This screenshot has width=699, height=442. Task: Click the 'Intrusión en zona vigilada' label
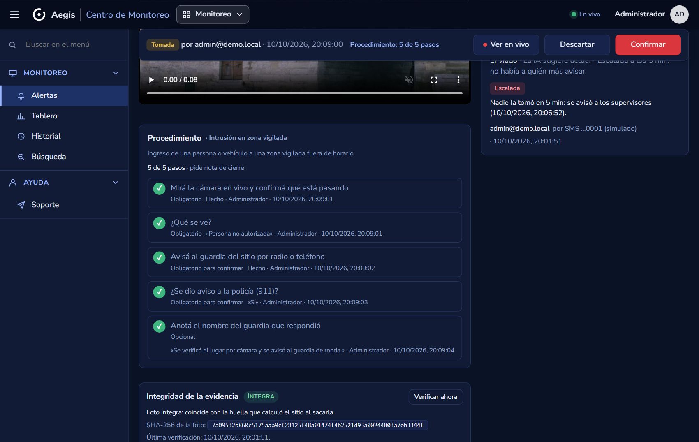[248, 138]
